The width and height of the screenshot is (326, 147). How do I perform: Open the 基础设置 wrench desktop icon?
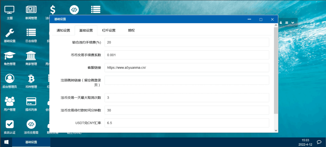[10, 35]
